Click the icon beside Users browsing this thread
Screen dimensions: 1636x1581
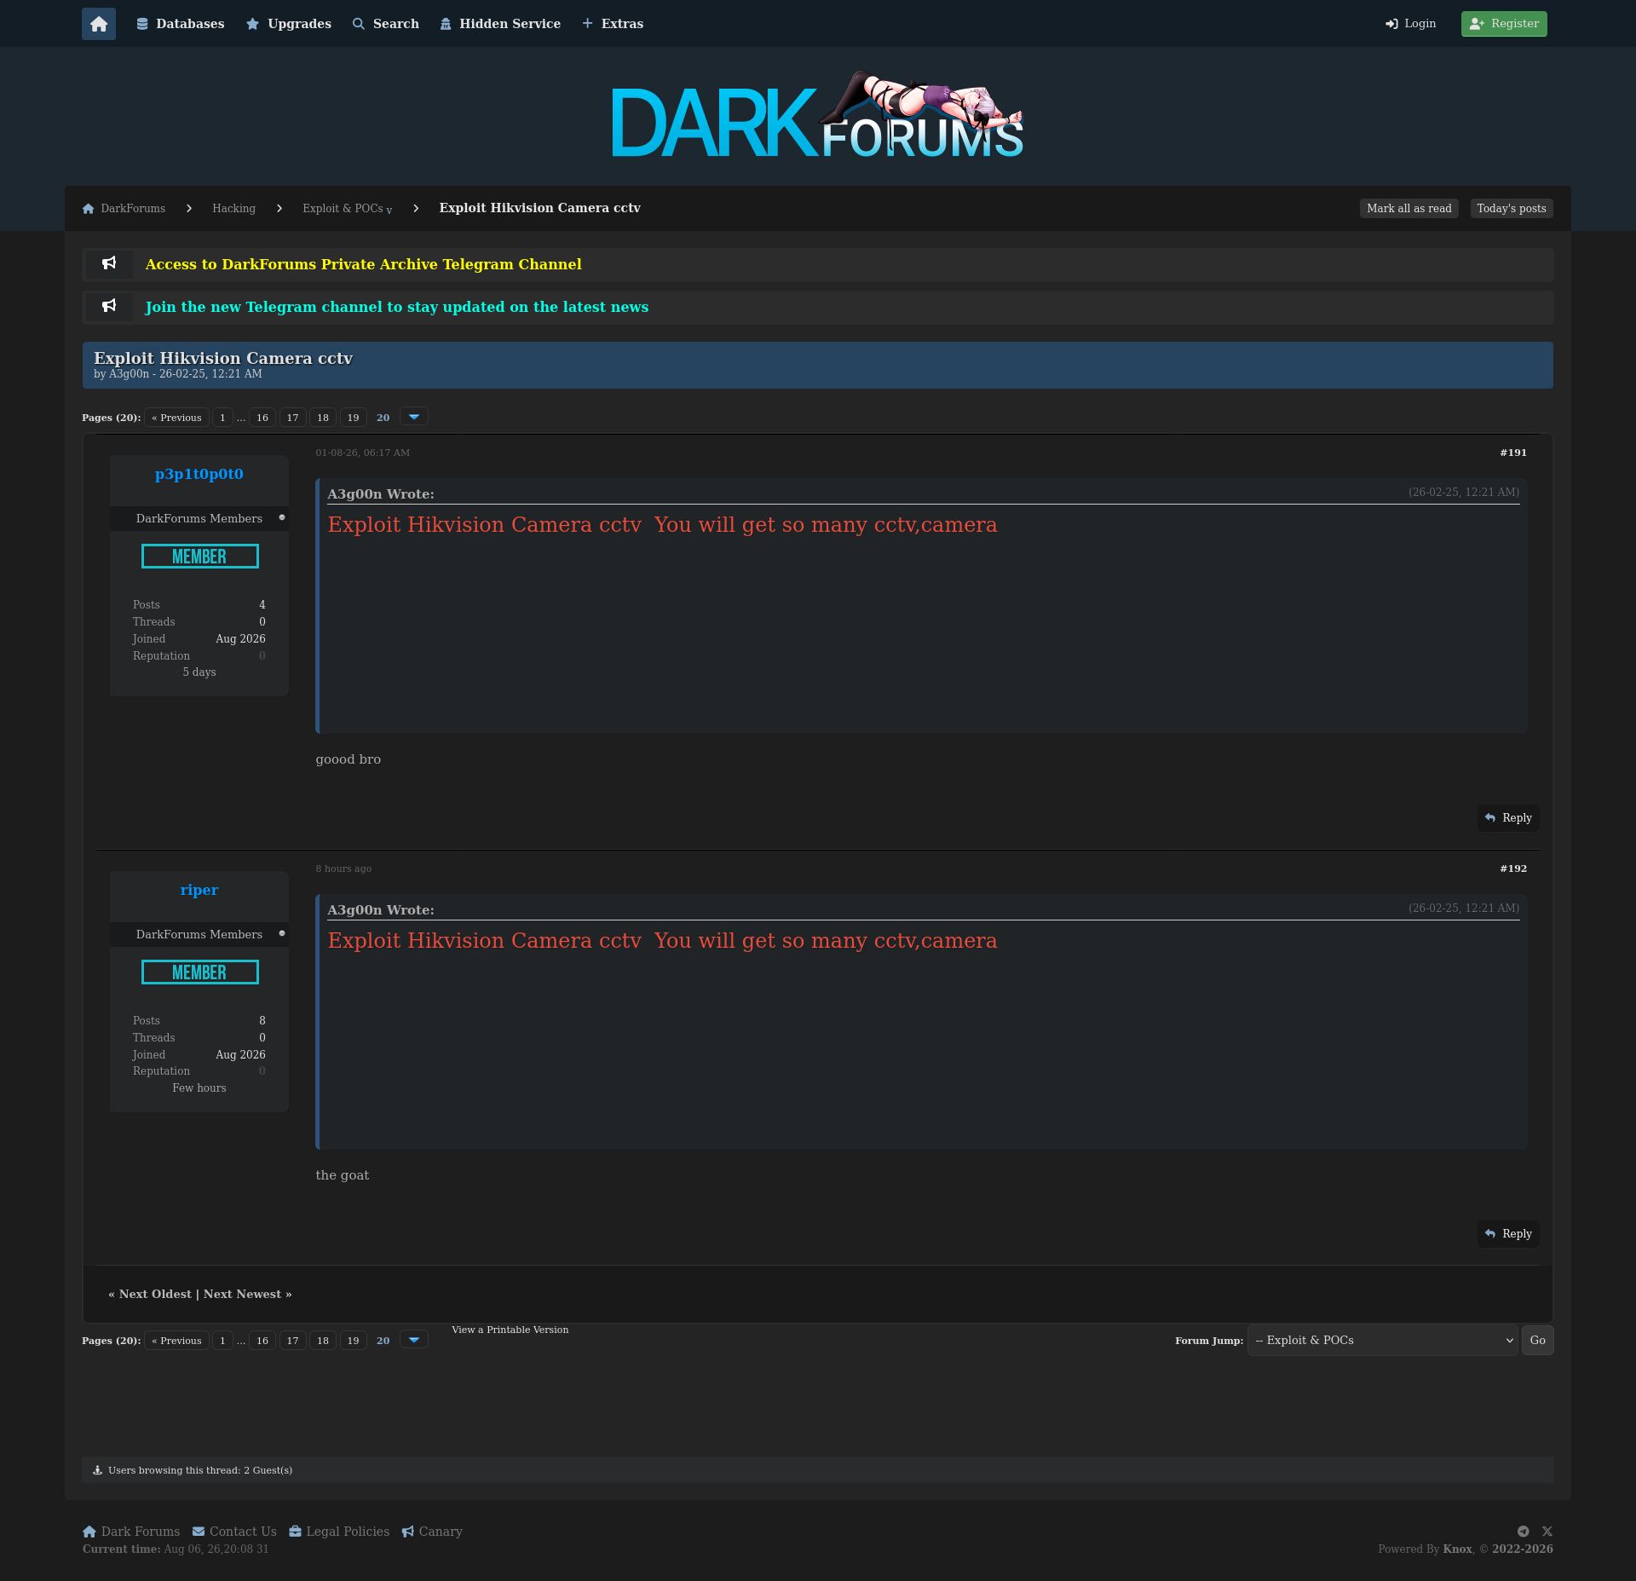tap(97, 1470)
